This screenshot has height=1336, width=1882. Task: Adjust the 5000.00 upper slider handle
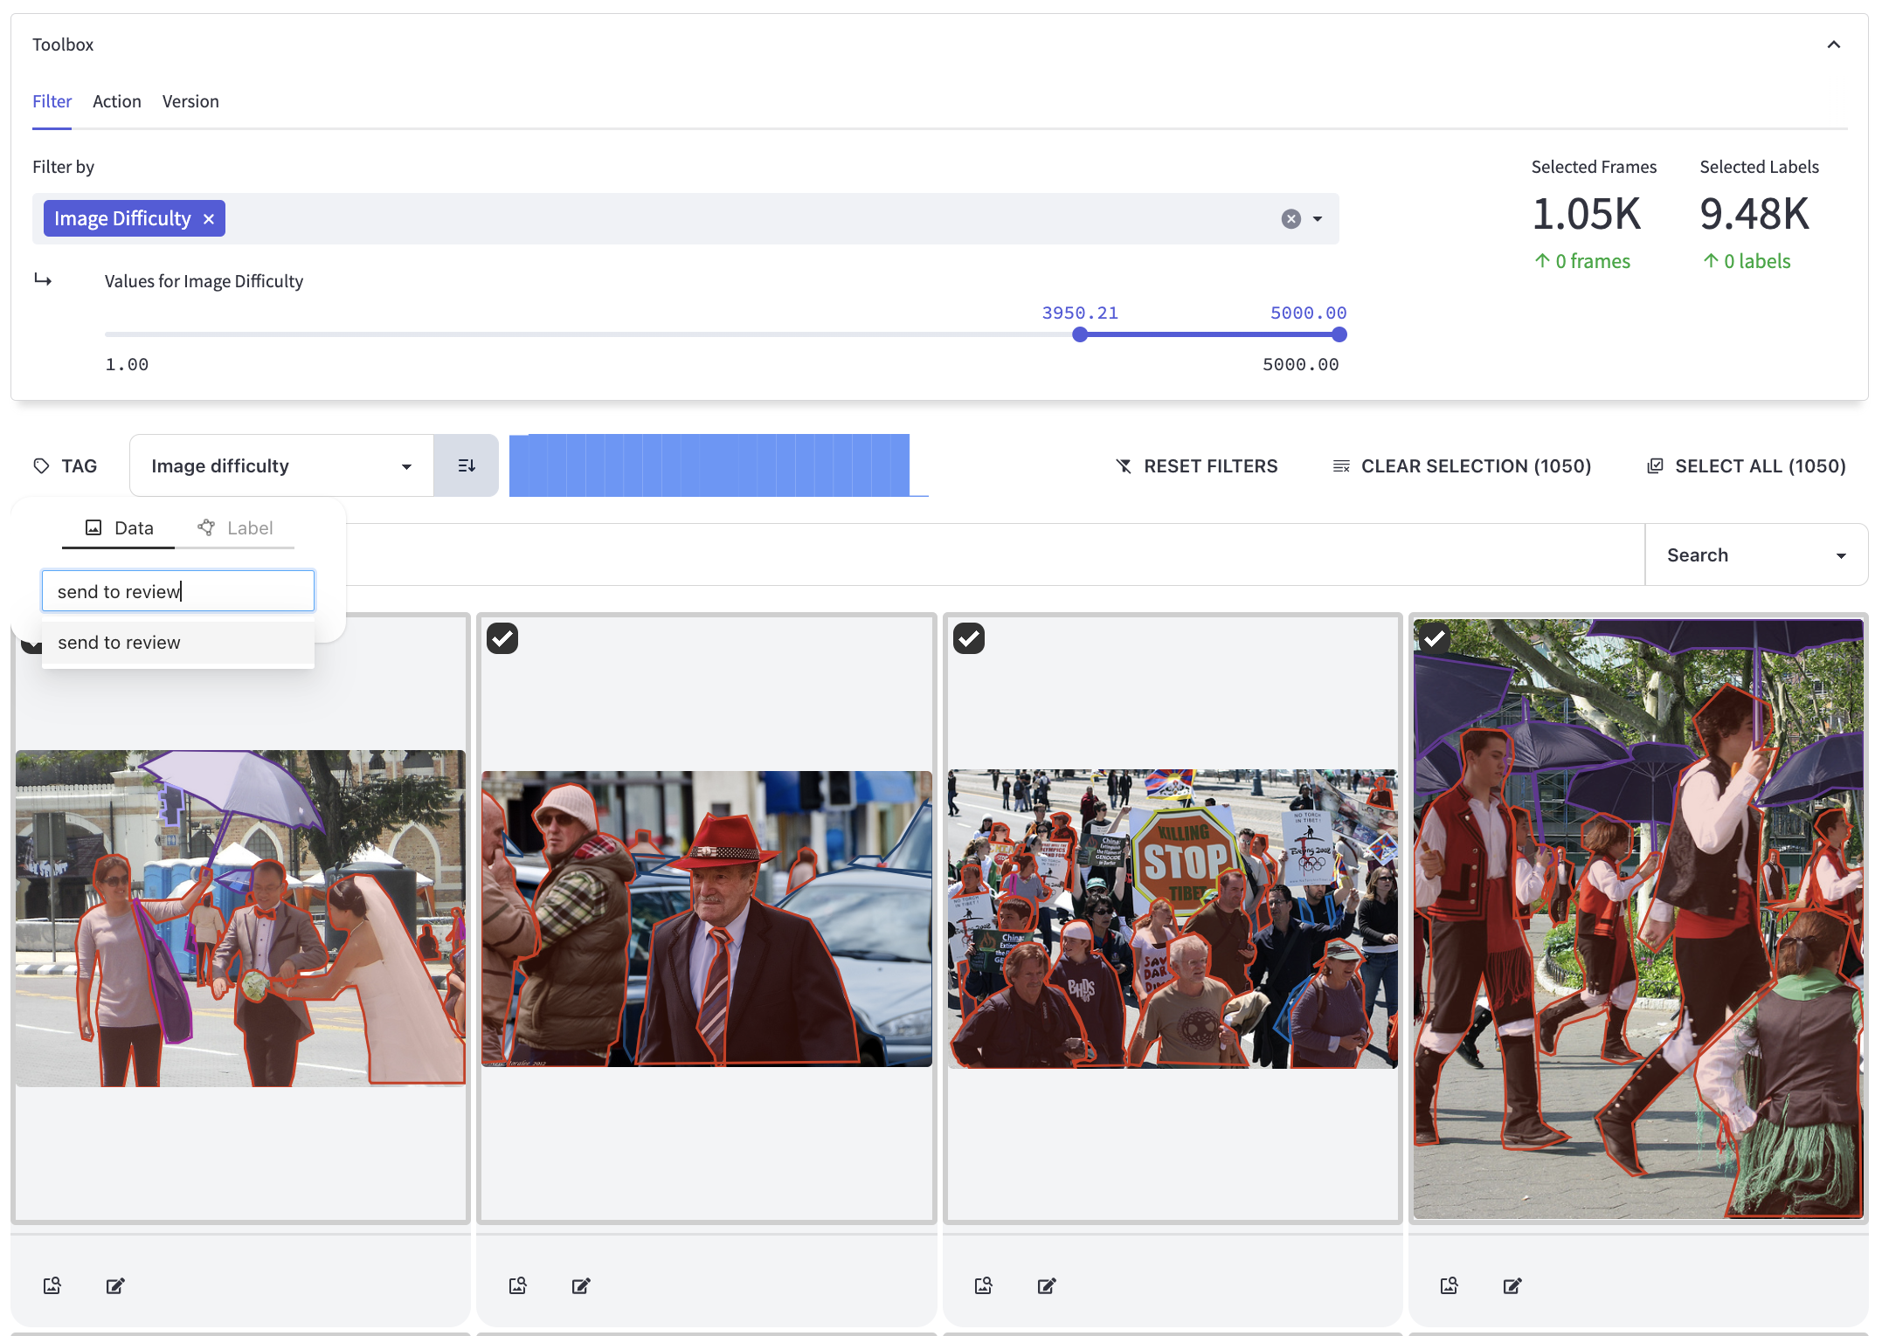click(1339, 334)
